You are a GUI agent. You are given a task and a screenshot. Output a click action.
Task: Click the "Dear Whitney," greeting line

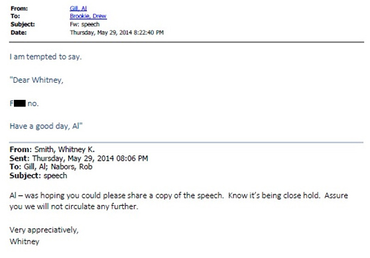36,80
